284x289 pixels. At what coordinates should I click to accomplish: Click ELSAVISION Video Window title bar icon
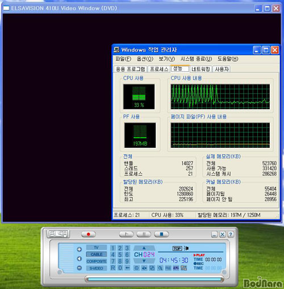6,8
